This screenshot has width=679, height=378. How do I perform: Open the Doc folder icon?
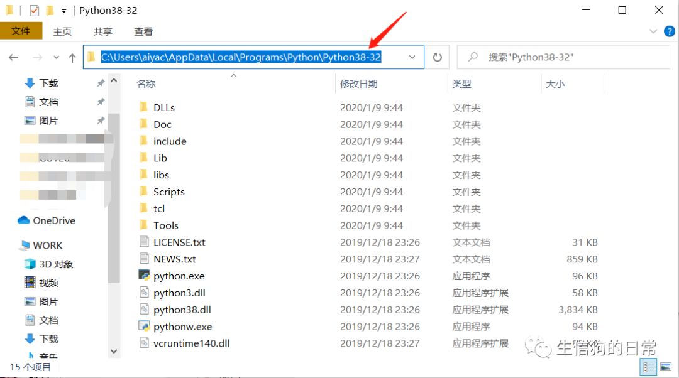point(144,124)
